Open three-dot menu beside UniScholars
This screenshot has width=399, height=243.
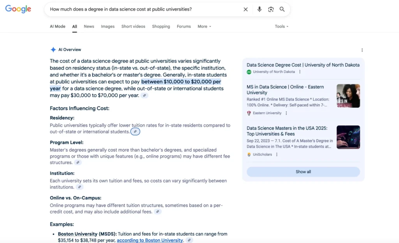click(x=277, y=155)
